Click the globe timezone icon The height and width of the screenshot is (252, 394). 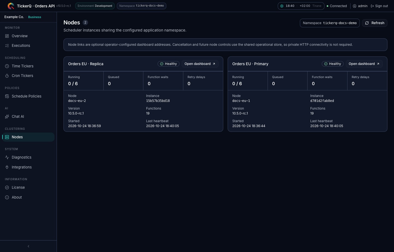[282, 6]
